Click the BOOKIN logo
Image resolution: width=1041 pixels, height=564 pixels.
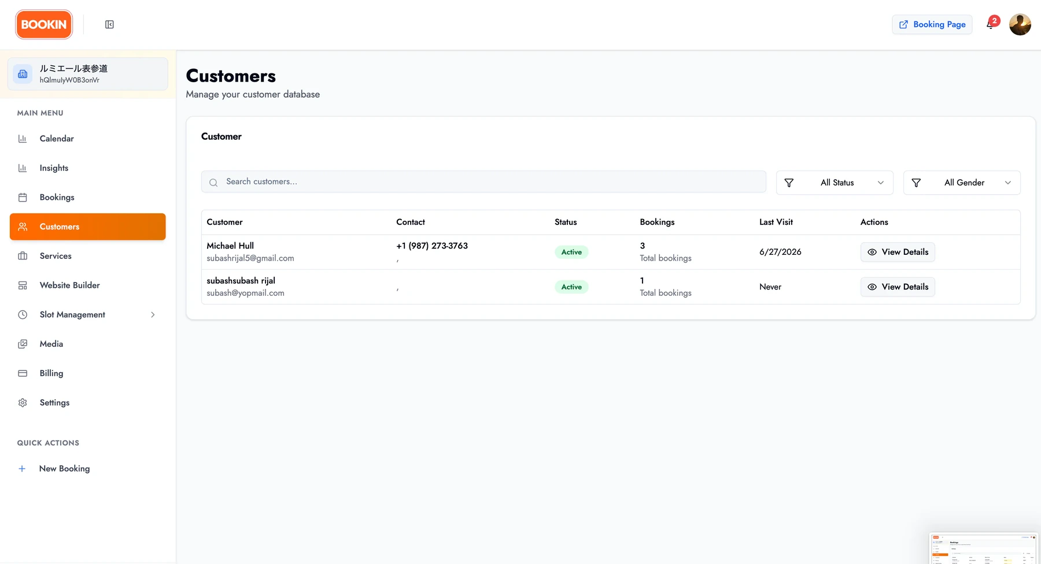pos(44,24)
